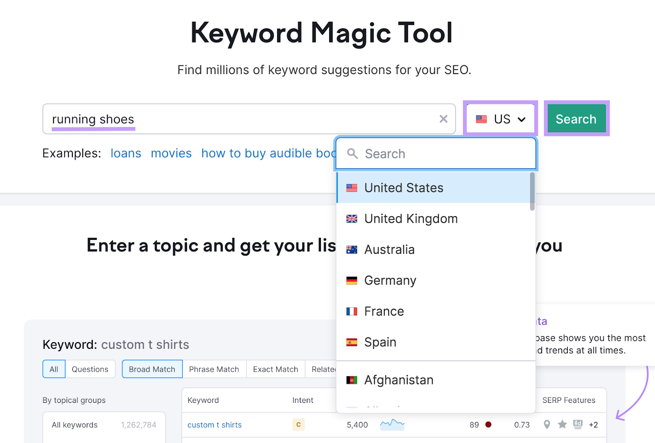This screenshot has height=443, width=655.
Task: Show the +2 additional SERP features
Action: point(594,425)
